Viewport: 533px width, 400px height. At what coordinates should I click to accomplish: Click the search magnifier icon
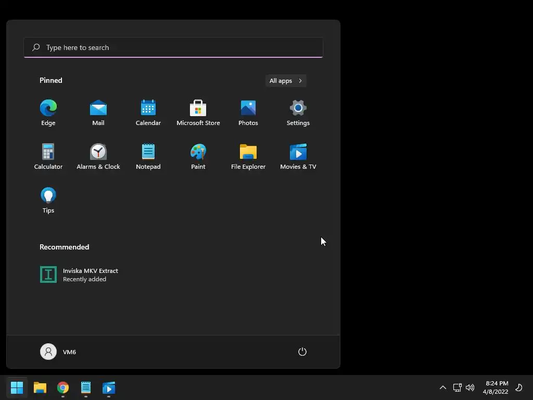pos(36,47)
